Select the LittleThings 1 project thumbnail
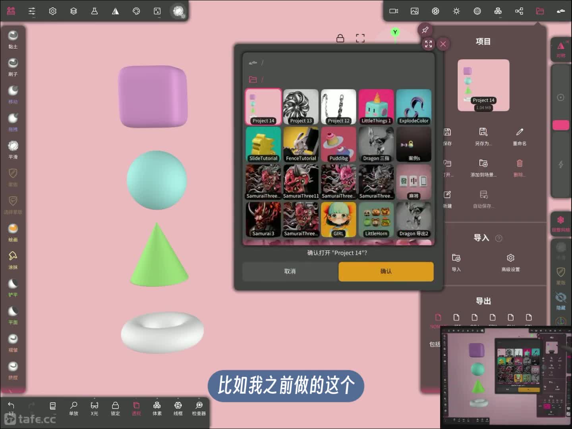Screen dimensions: 572x429 coord(376,107)
